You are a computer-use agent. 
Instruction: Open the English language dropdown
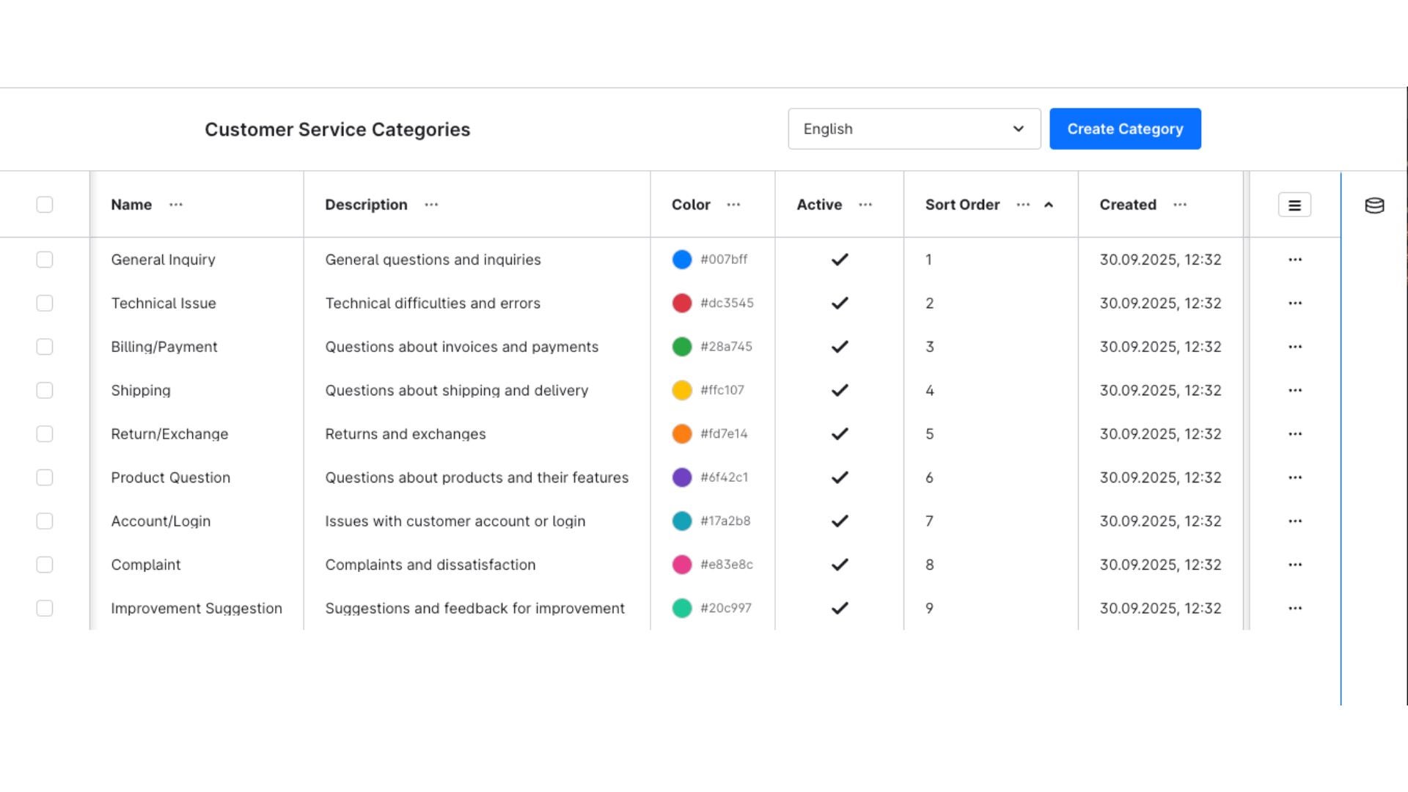pos(914,129)
